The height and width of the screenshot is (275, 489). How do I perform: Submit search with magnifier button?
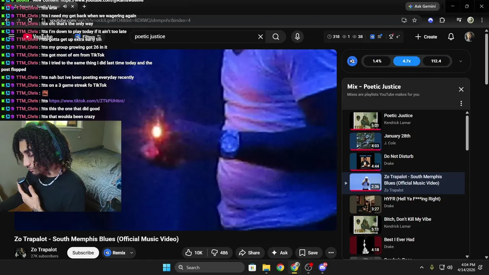(276, 37)
